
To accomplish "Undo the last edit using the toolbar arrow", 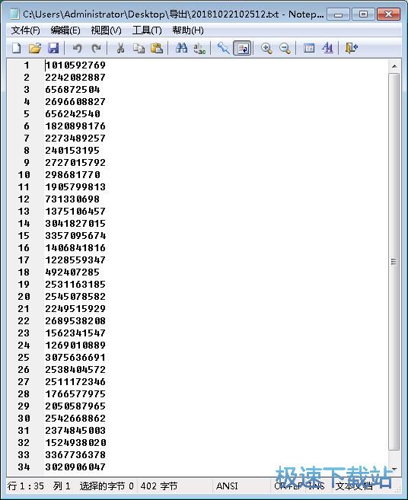I will click(77, 48).
